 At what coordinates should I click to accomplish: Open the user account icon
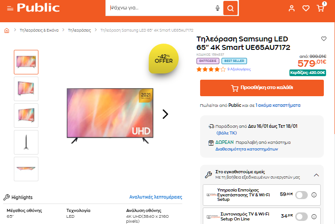pos(292,8)
